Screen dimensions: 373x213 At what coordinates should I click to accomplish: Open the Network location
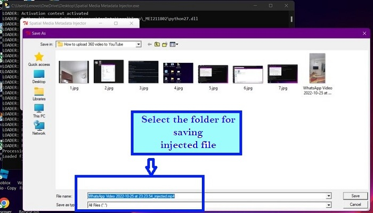[39, 127]
